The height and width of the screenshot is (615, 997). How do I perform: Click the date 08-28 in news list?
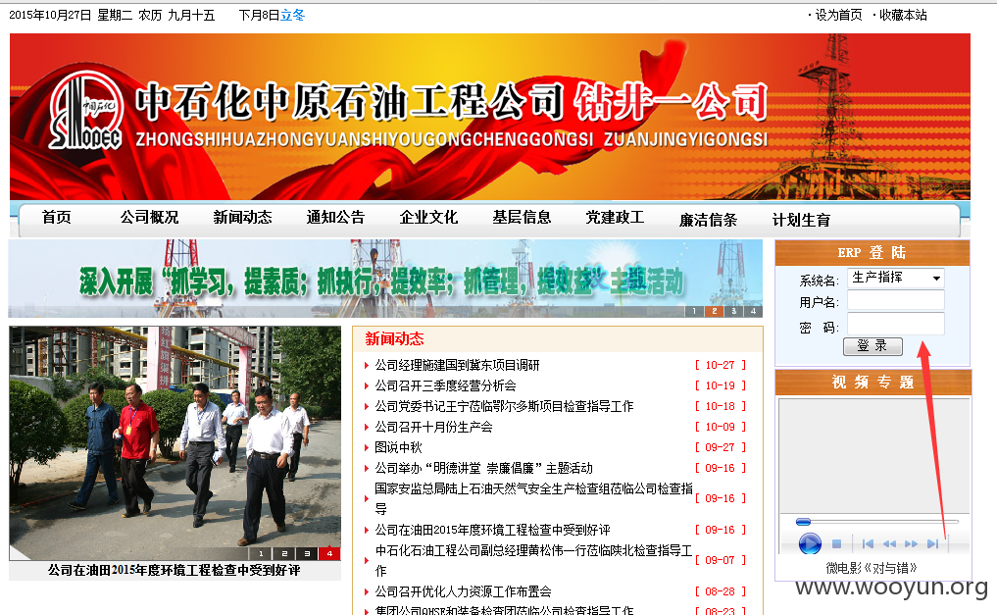pyautogui.click(x=720, y=591)
